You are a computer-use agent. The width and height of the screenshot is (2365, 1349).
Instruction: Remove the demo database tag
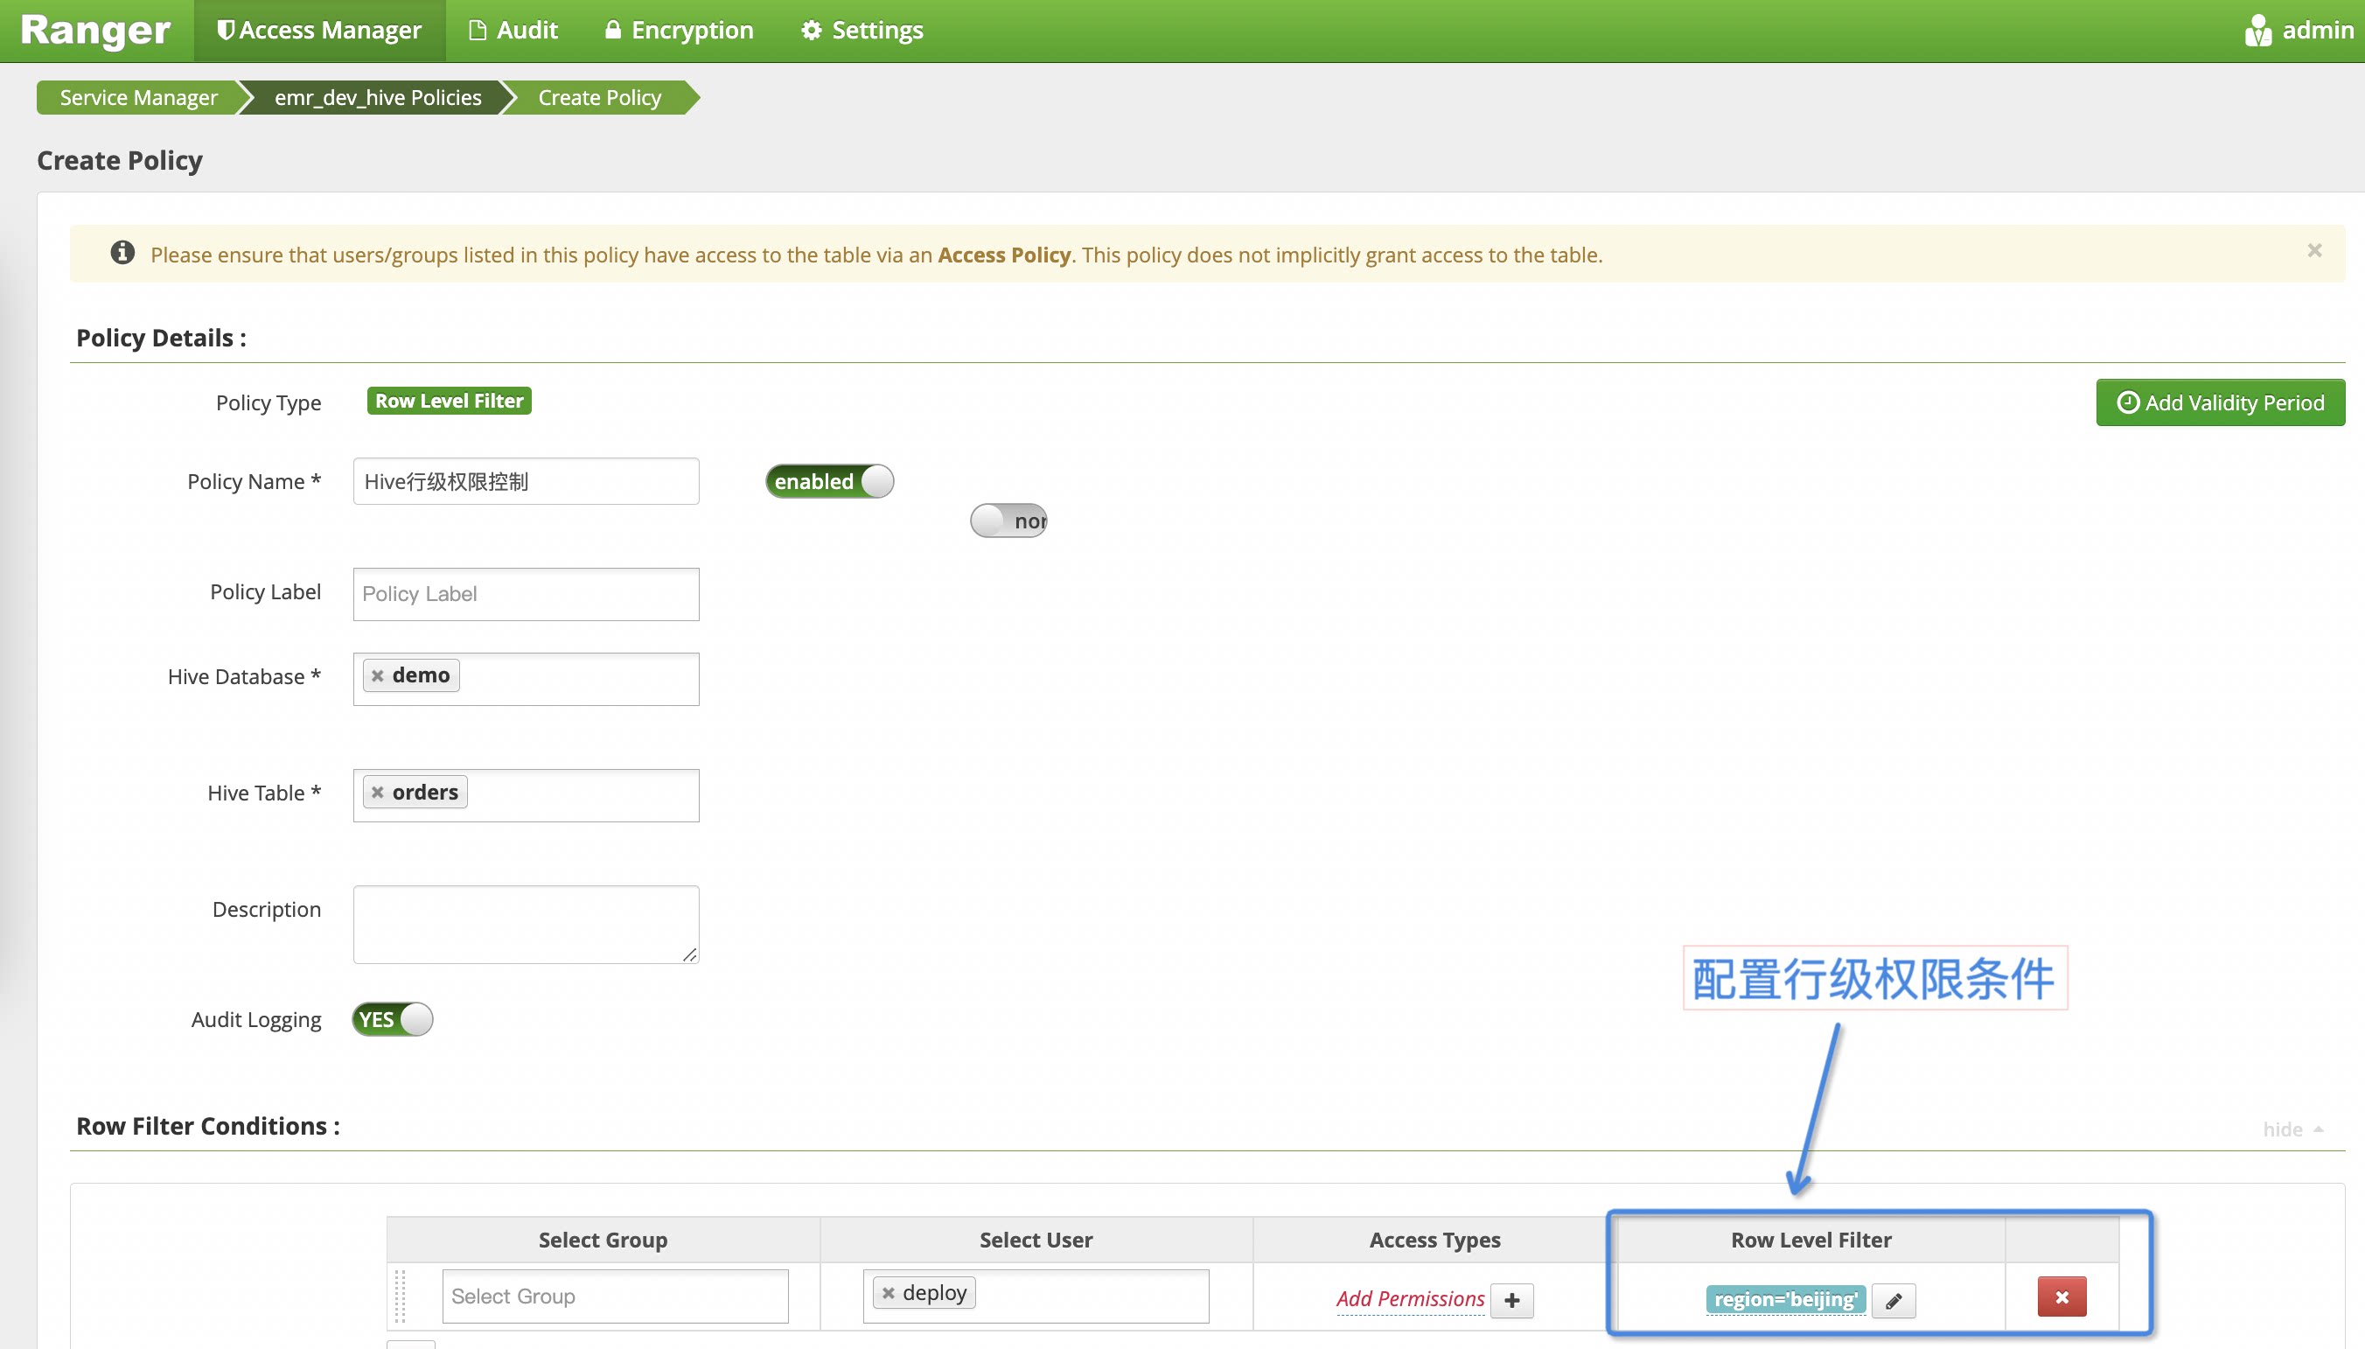click(x=378, y=675)
